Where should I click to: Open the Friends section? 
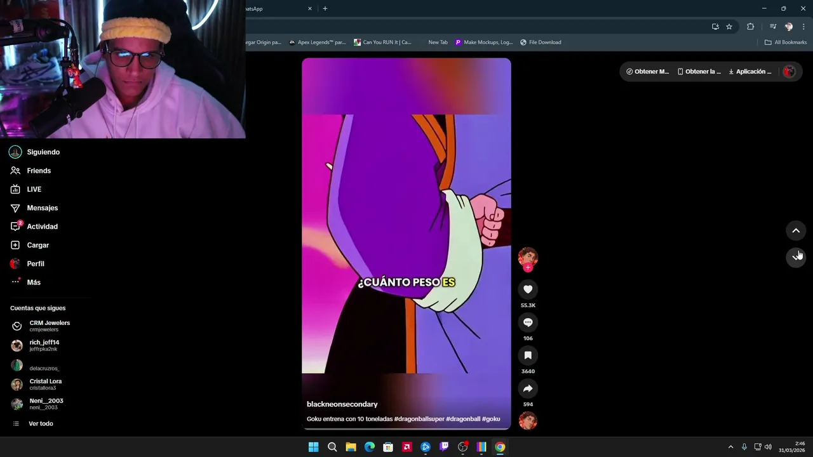point(30,171)
